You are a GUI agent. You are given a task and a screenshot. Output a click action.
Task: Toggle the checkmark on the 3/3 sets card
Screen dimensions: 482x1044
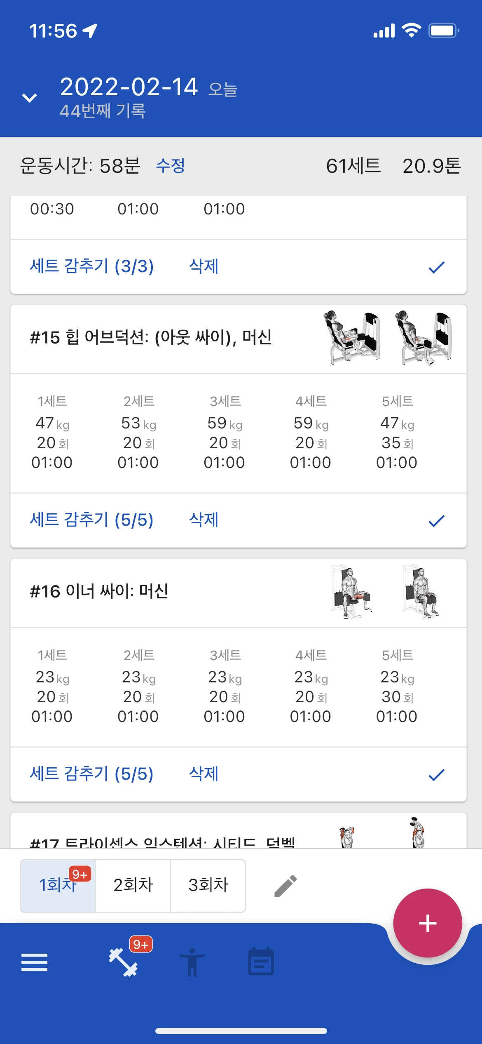(x=436, y=267)
